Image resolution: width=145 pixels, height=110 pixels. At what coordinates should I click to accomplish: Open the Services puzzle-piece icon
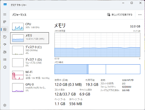point(5,67)
